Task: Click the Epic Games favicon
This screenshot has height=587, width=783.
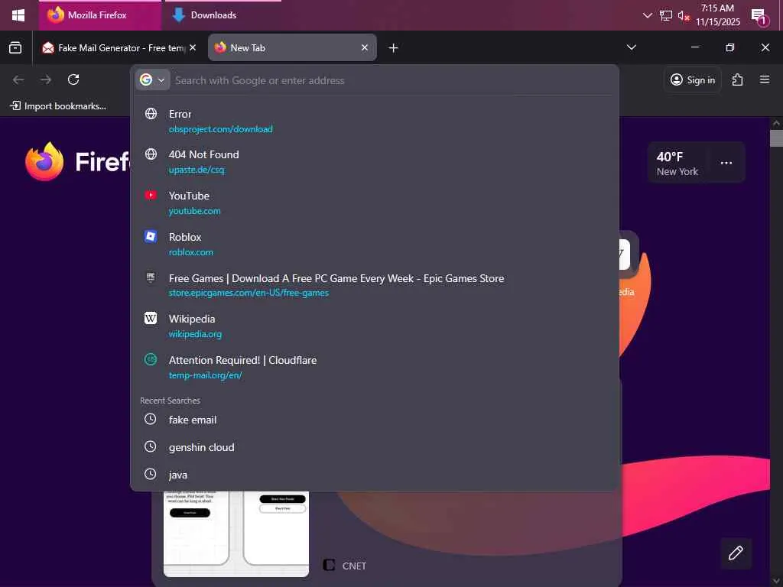Action: click(151, 277)
